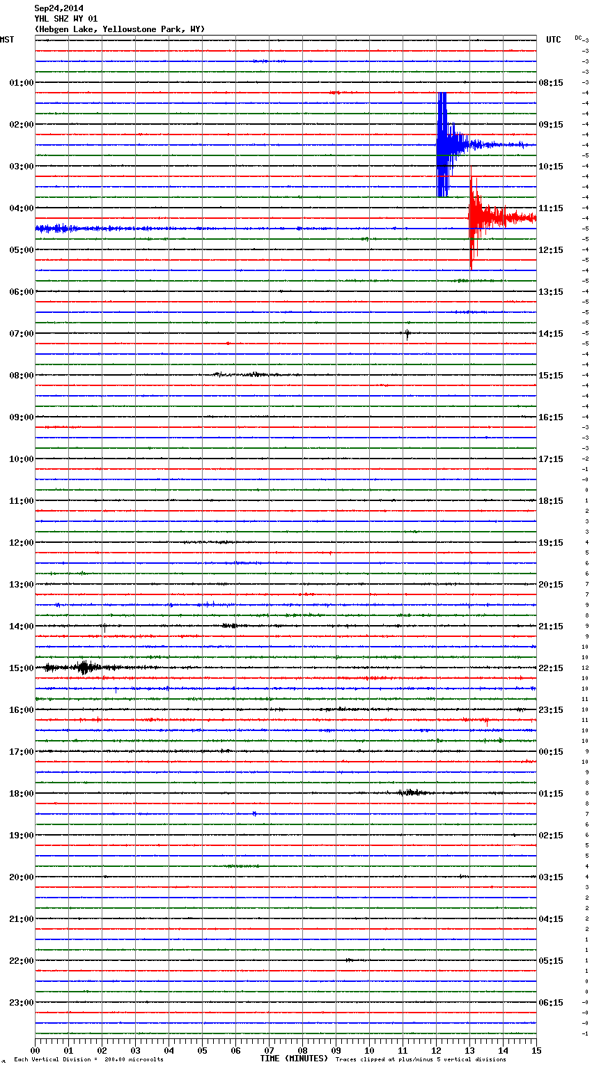The width and height of the screenshot is (592, 1069).
Task: Select the 07:00 MST time label
Action: pos(22,334)
